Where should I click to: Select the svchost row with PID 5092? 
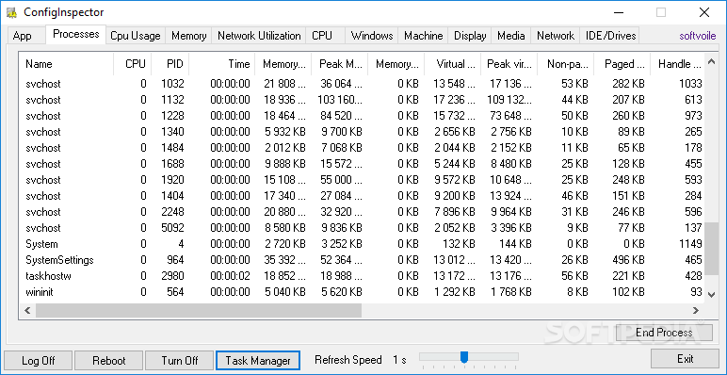363,228
